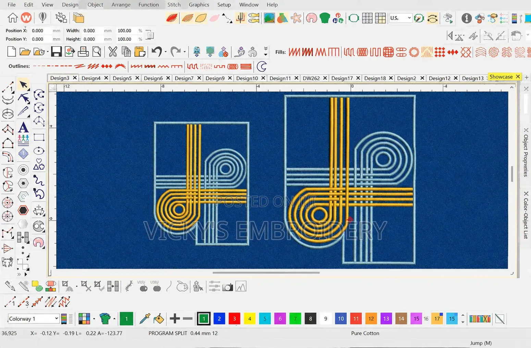
Task: Create a new blank design
Action: (x=11, y=52)
